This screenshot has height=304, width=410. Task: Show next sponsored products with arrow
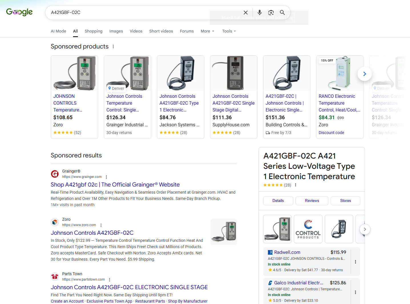[365, 74]
